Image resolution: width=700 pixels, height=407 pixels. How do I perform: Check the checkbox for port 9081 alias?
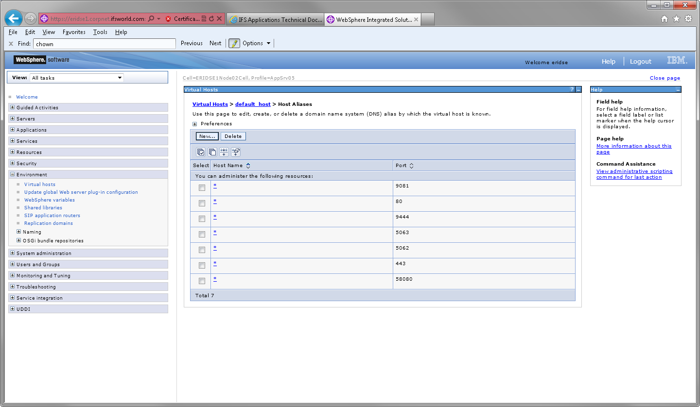pyautogui.click(x=201, y=187)
